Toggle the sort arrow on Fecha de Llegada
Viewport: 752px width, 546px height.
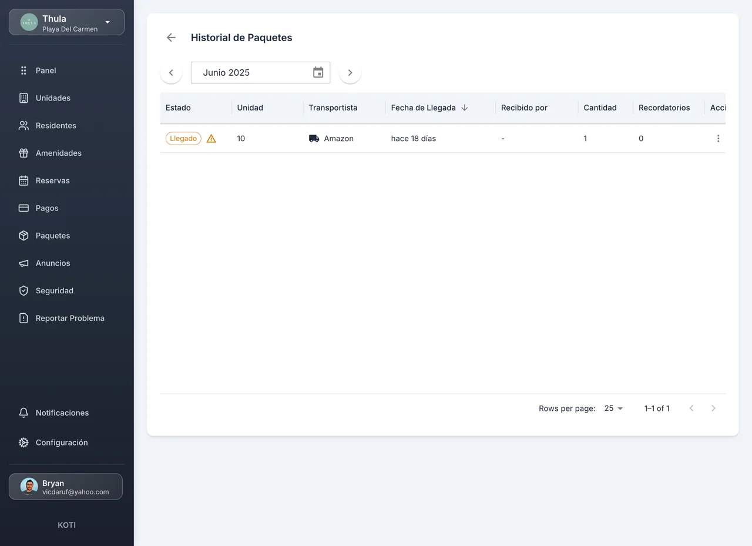465,108
